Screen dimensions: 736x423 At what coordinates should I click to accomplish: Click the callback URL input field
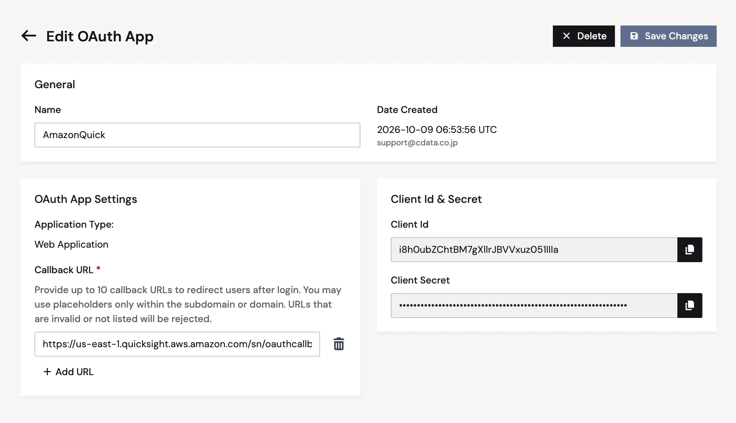pyautogui.click(x=177, y=344)
